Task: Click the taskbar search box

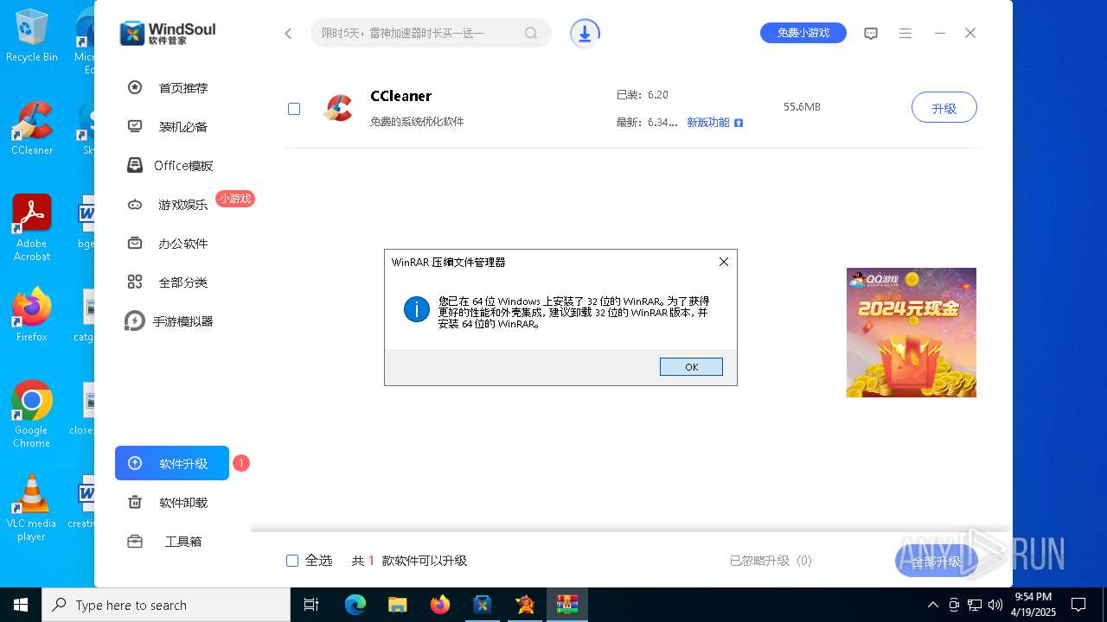Action: [x=166, y=605]
